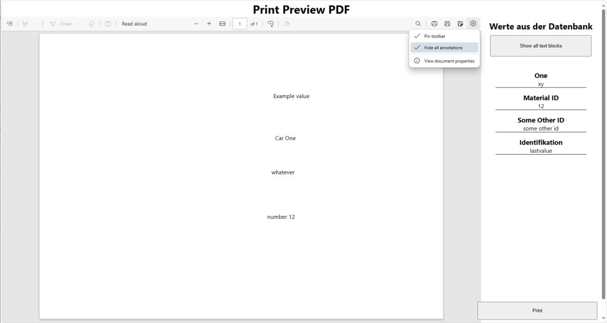Open the table of contents icon

(10, 24)
